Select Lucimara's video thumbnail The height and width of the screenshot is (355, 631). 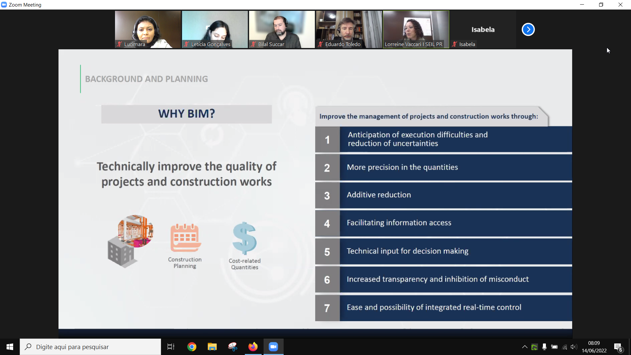click(x=148, y=30)
